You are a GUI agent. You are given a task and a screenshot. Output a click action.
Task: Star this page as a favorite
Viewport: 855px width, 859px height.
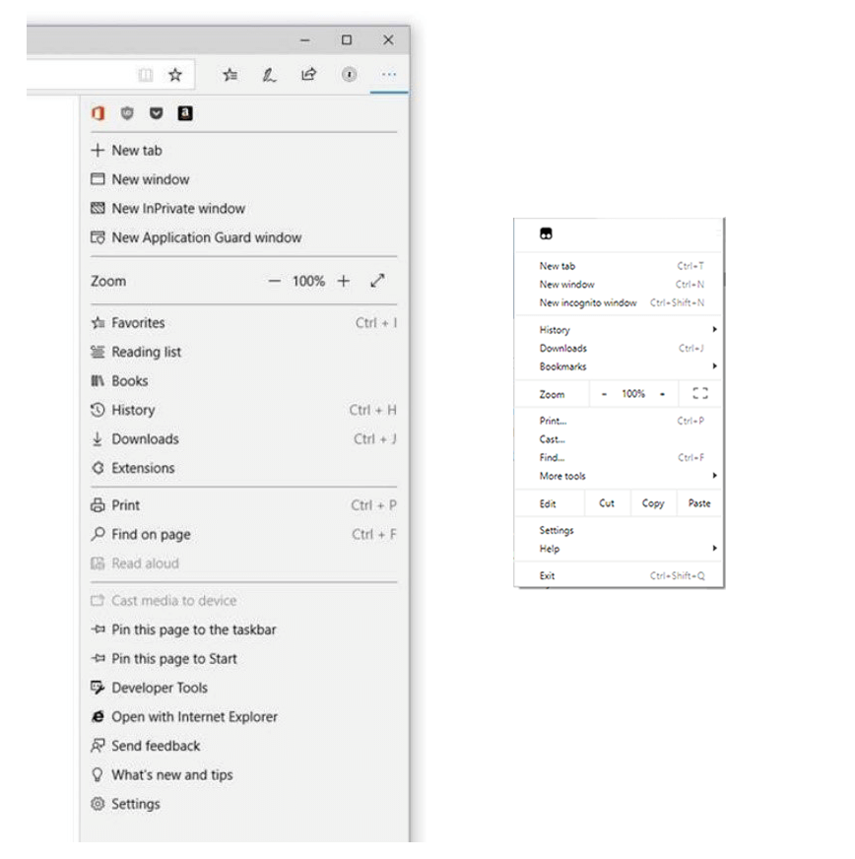point(174,74)
